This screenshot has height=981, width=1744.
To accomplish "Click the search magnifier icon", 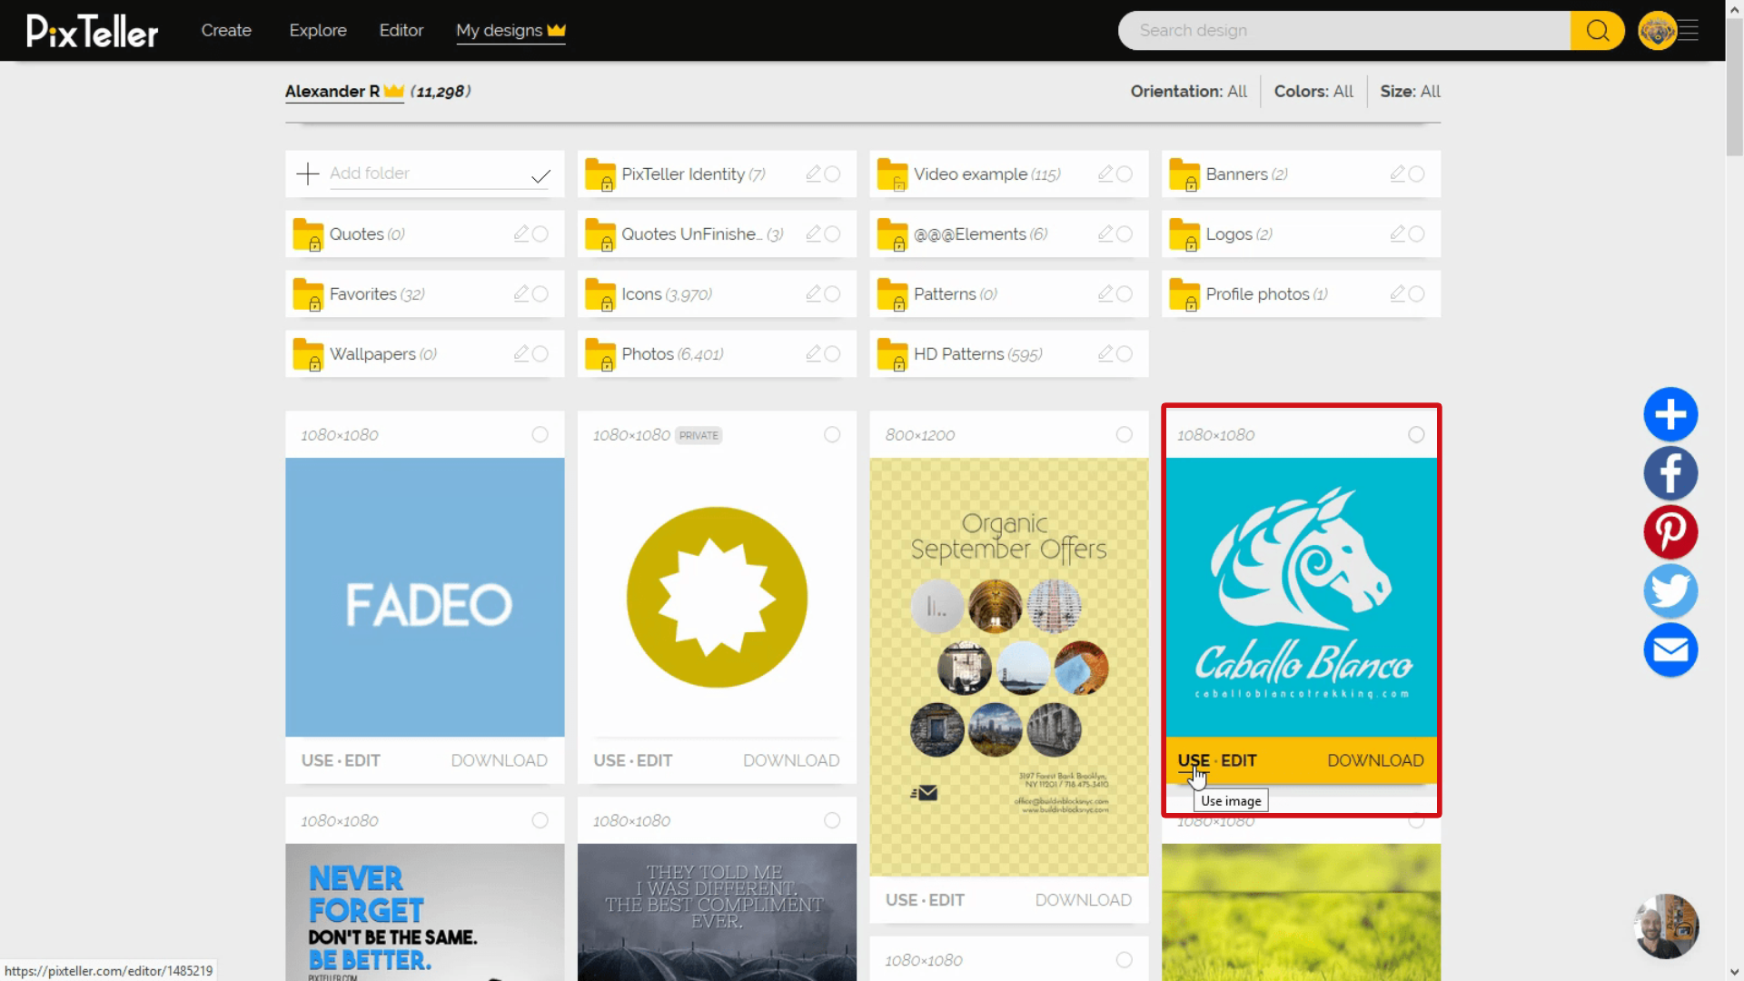I will pyautogui.click(x=1597, y=30).
